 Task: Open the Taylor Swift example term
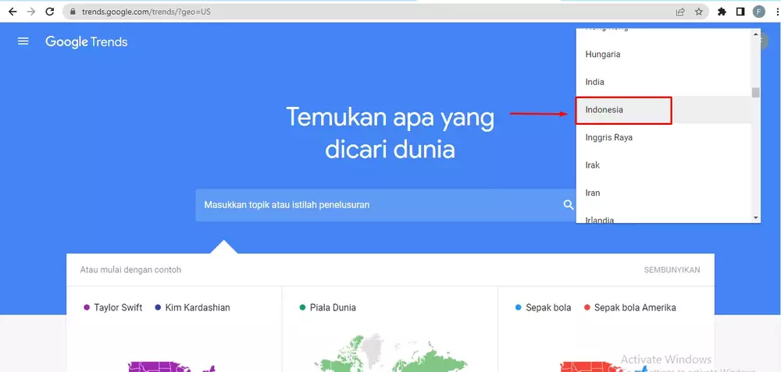tap(118, 308)
